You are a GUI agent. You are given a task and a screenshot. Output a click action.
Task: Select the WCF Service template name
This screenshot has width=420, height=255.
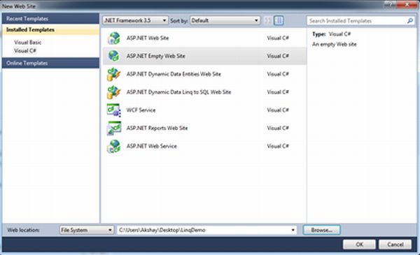141,110
